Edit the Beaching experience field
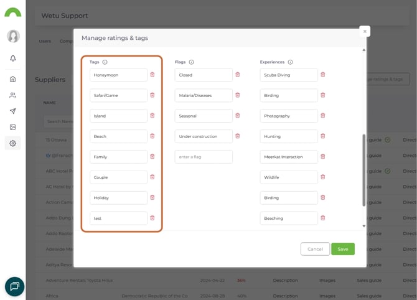The width and height of the screenshot is (417, 300). click(289, 218)
